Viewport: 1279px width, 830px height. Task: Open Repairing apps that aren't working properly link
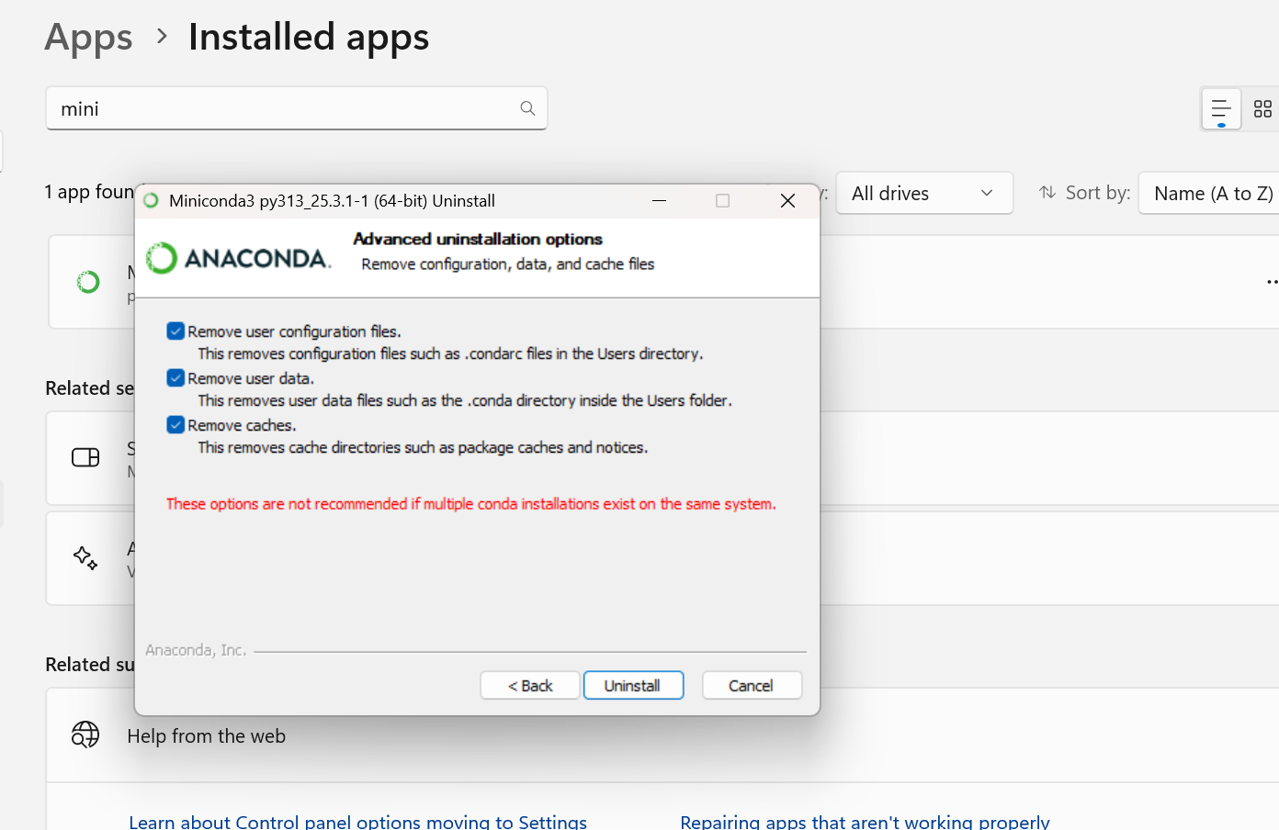pos(865,822)
